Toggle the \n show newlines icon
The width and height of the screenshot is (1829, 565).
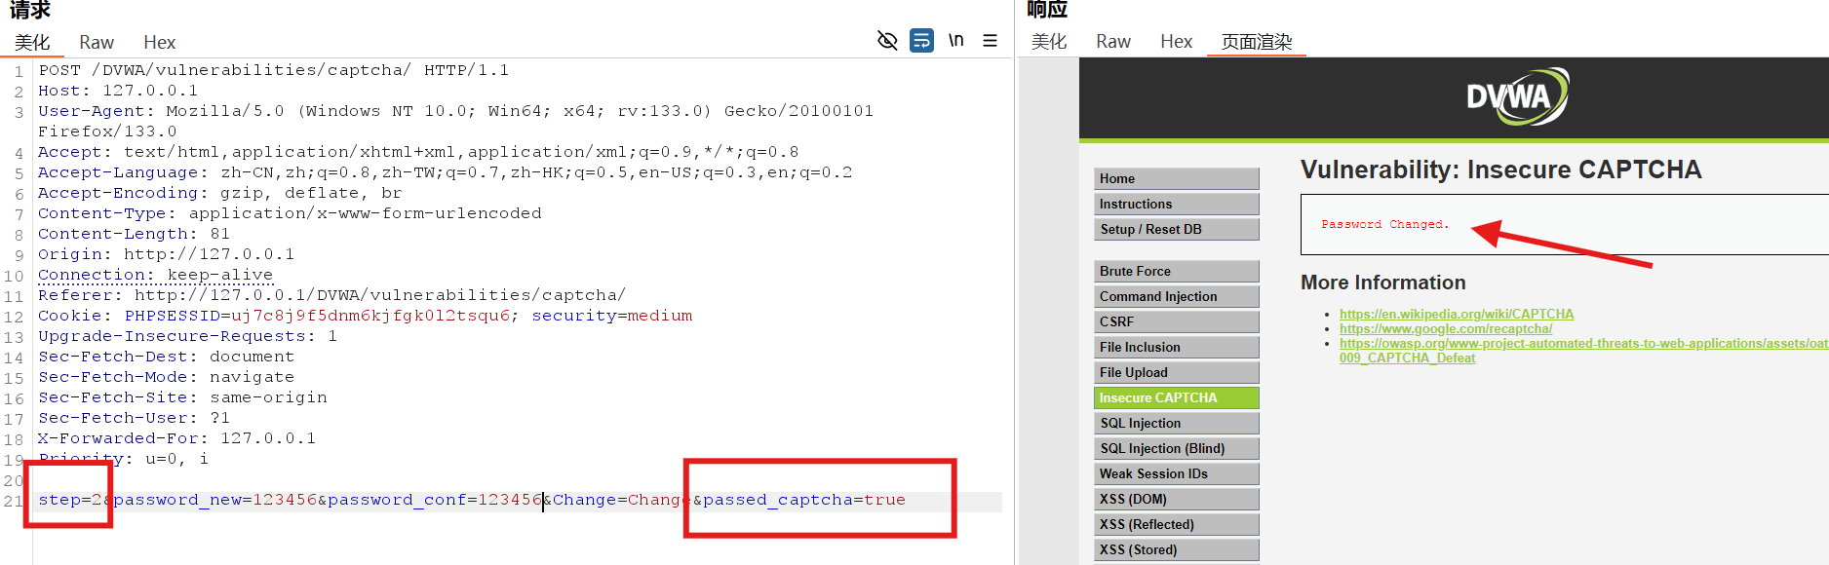[956, 41]
